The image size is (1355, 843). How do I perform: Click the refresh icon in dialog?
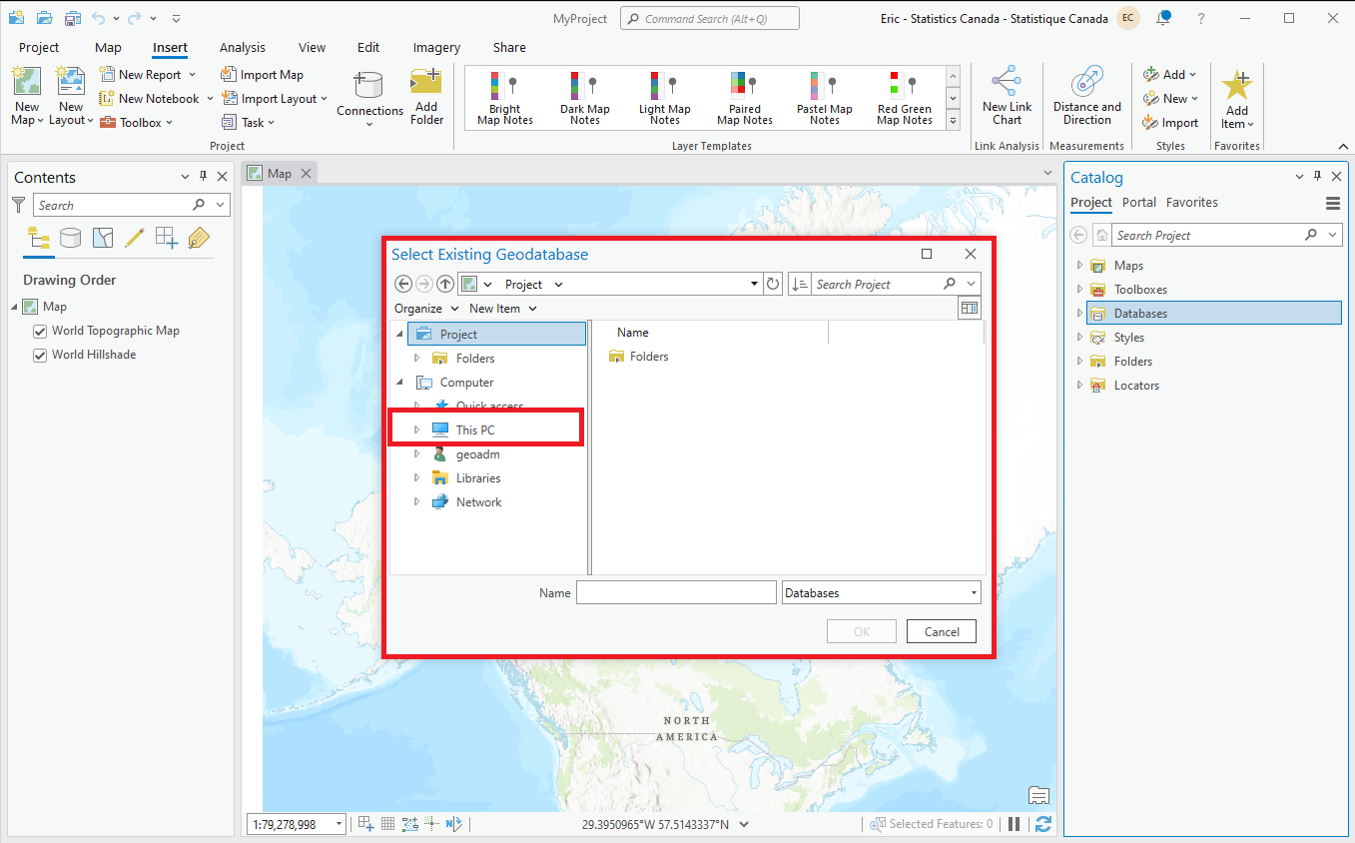click(773, 284)
